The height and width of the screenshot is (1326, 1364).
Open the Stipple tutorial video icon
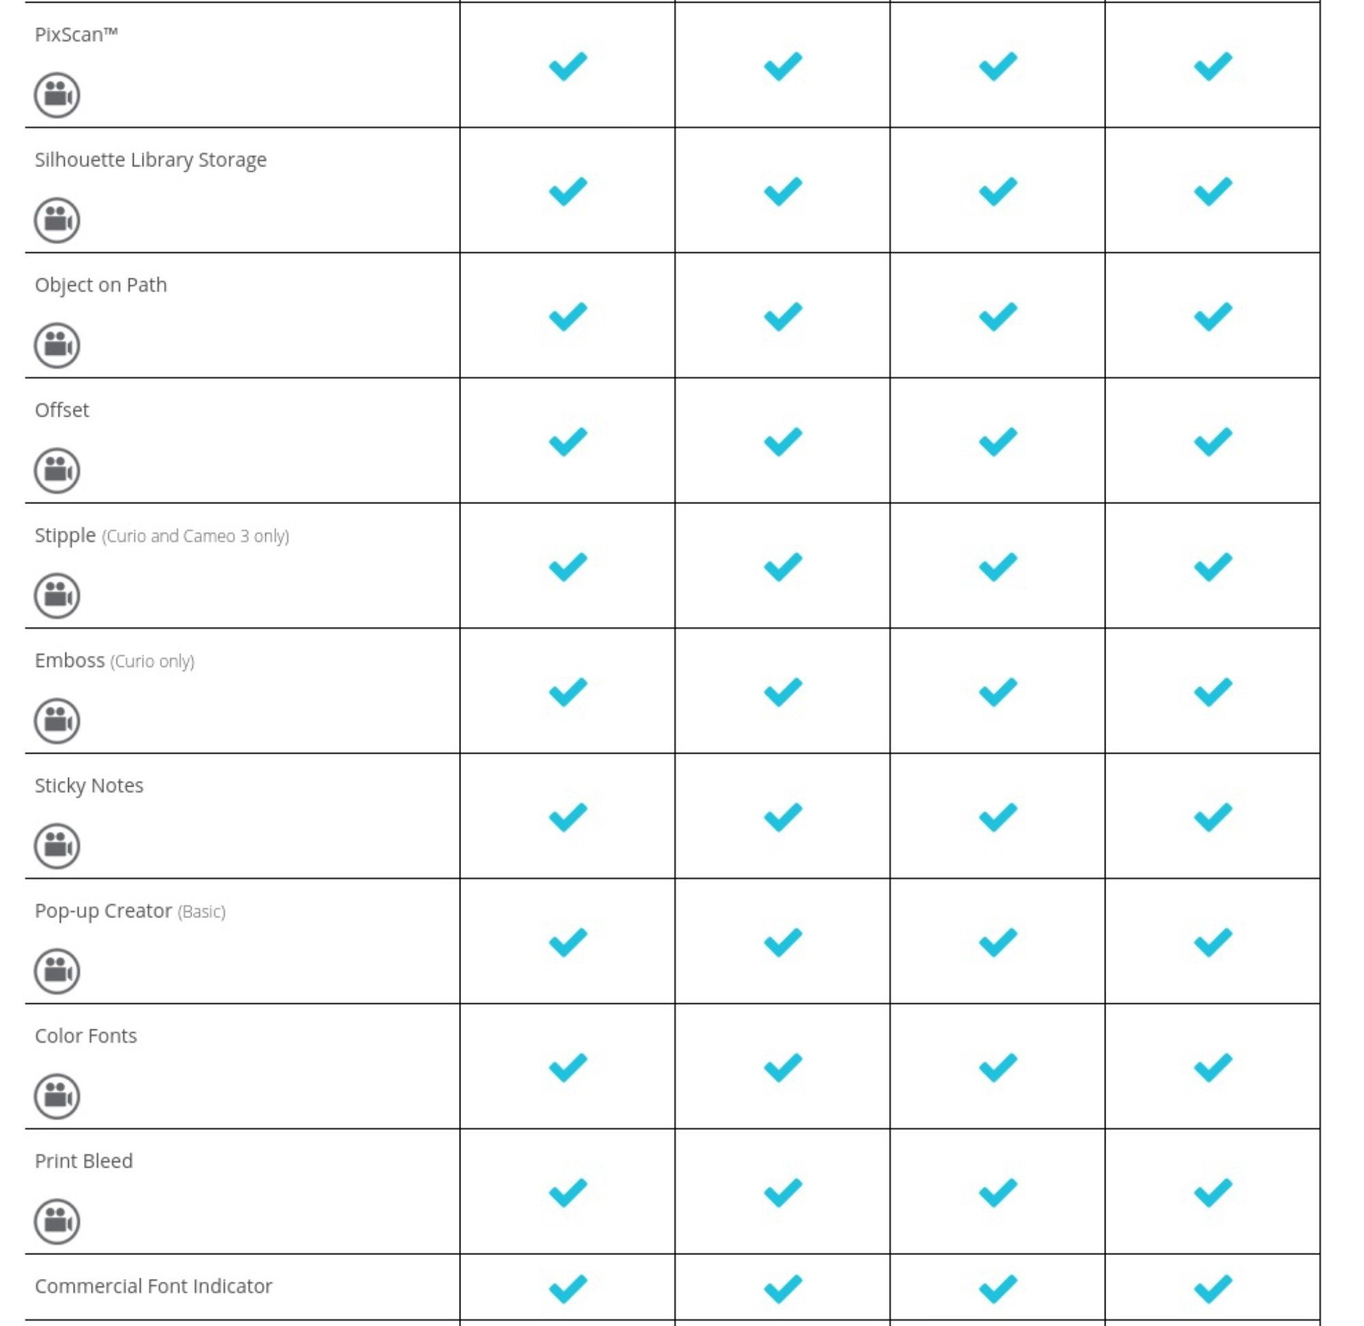57,596
